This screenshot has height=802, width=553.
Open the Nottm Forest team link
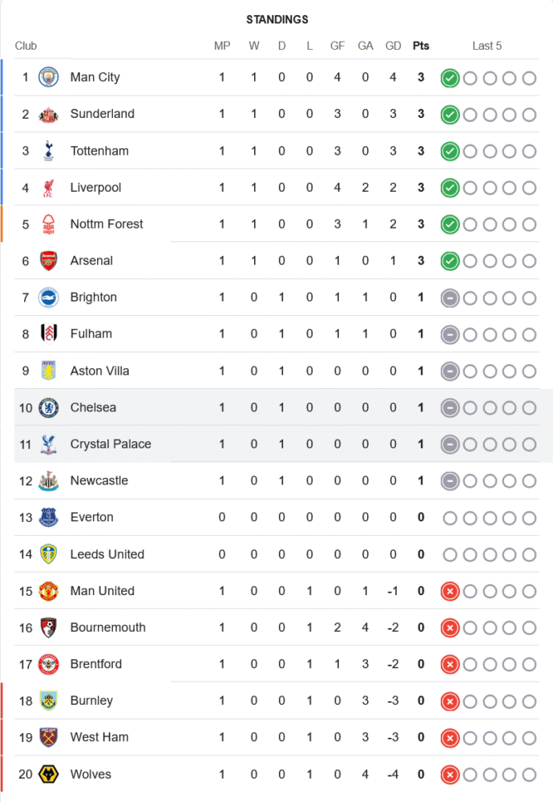click(107, 224)
